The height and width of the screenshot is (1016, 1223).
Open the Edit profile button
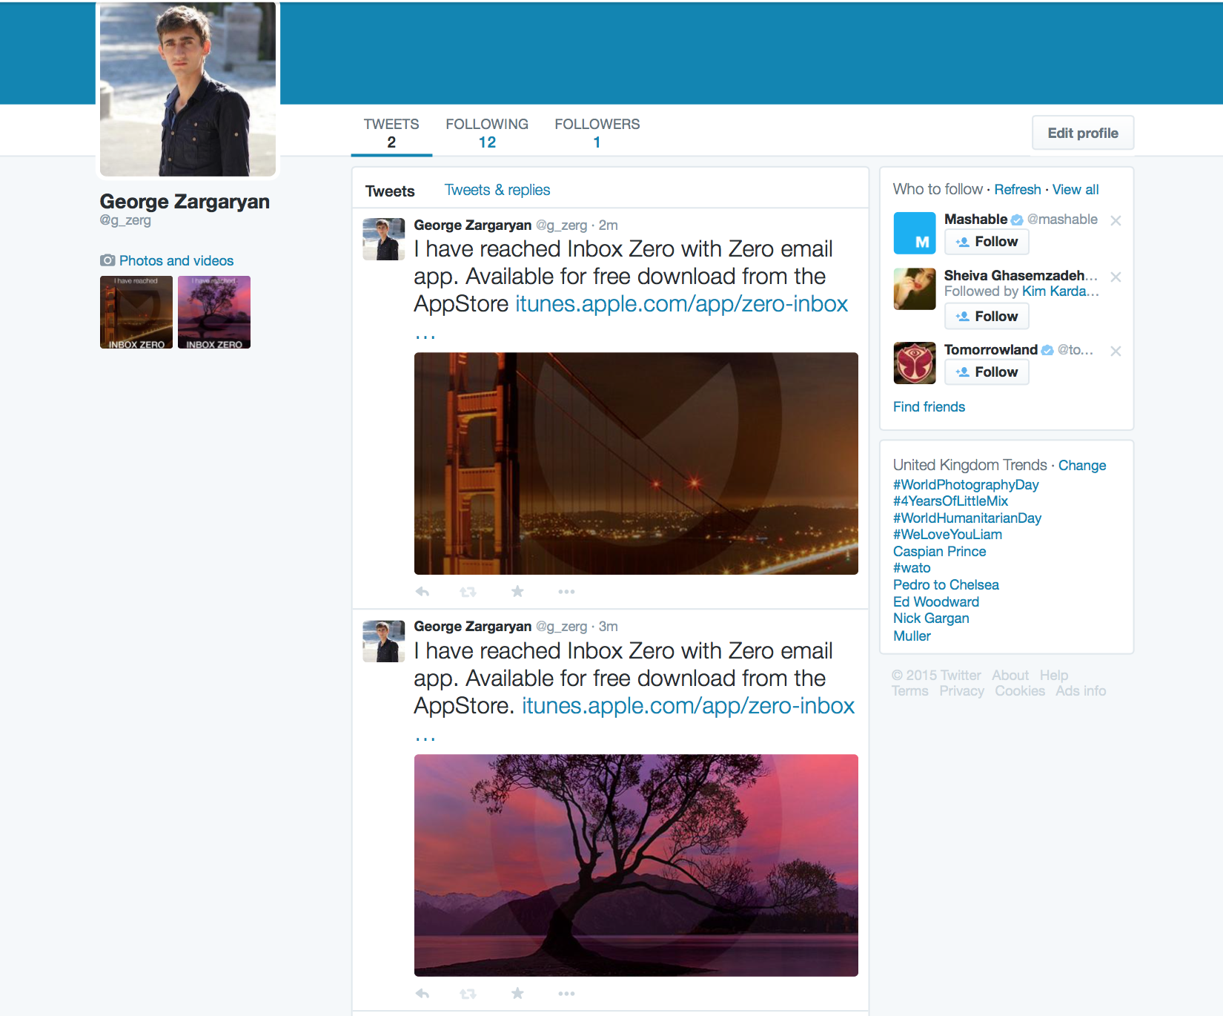pos(1083,133)
